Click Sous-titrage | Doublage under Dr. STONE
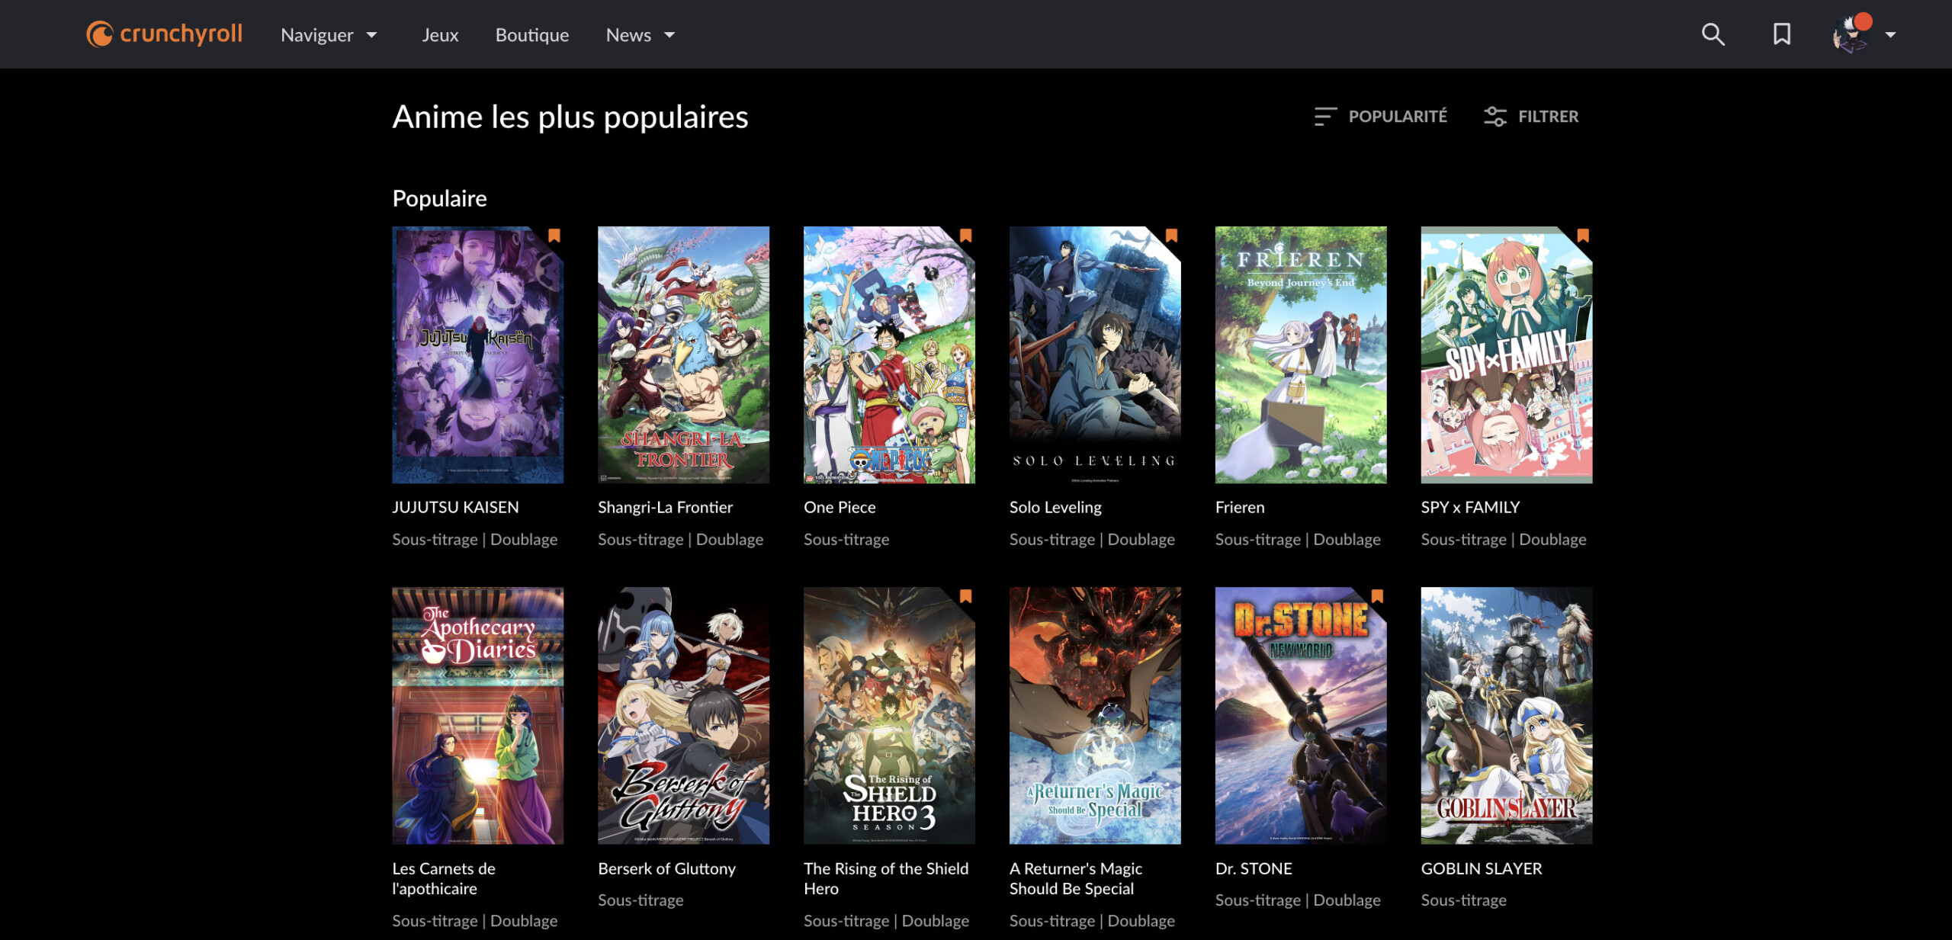The width and height of the screenshot is (1952, 940). [x=1298, y=900]
